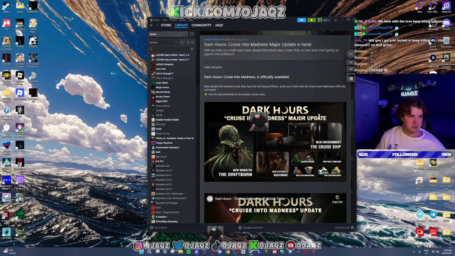Open the blue announcements megaphone button

(301, 20)
